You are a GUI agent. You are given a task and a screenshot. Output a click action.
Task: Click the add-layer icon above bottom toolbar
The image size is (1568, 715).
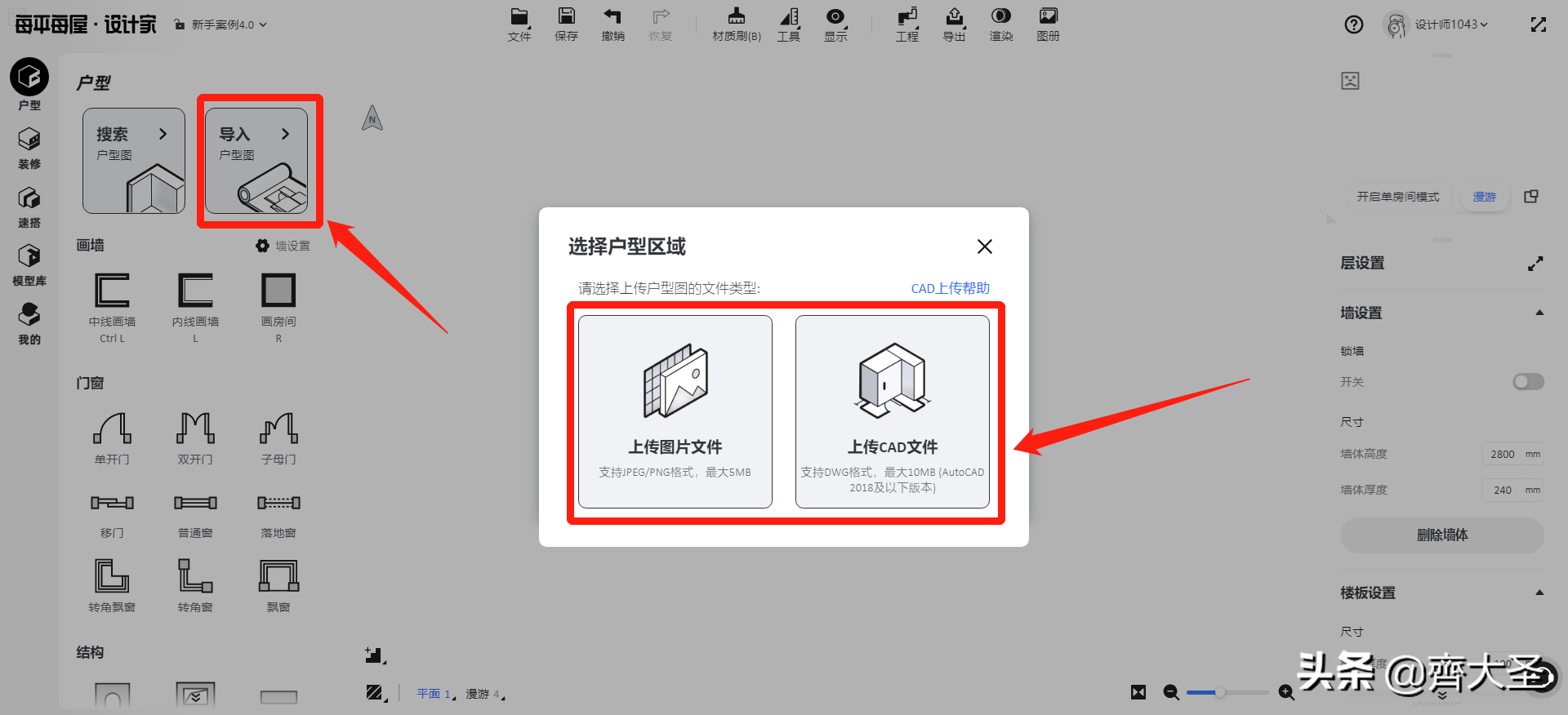coord(375,655)
